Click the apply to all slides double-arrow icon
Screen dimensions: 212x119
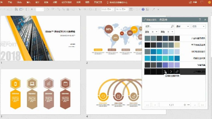click(x=165, y=71)
